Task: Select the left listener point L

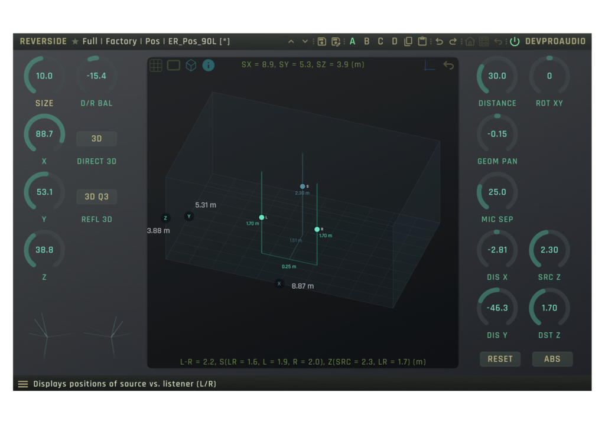Action: point(262,217)
